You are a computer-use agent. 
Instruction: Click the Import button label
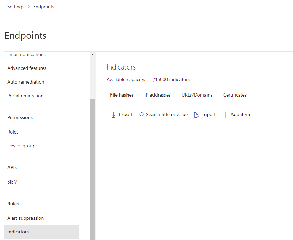[208, 114]
